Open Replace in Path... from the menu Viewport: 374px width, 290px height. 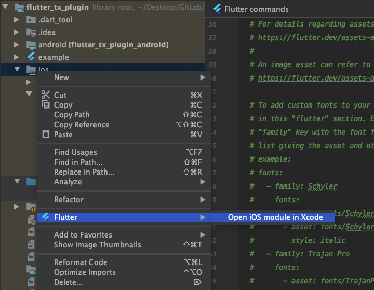pyautogui.click(x=124, y=172)
